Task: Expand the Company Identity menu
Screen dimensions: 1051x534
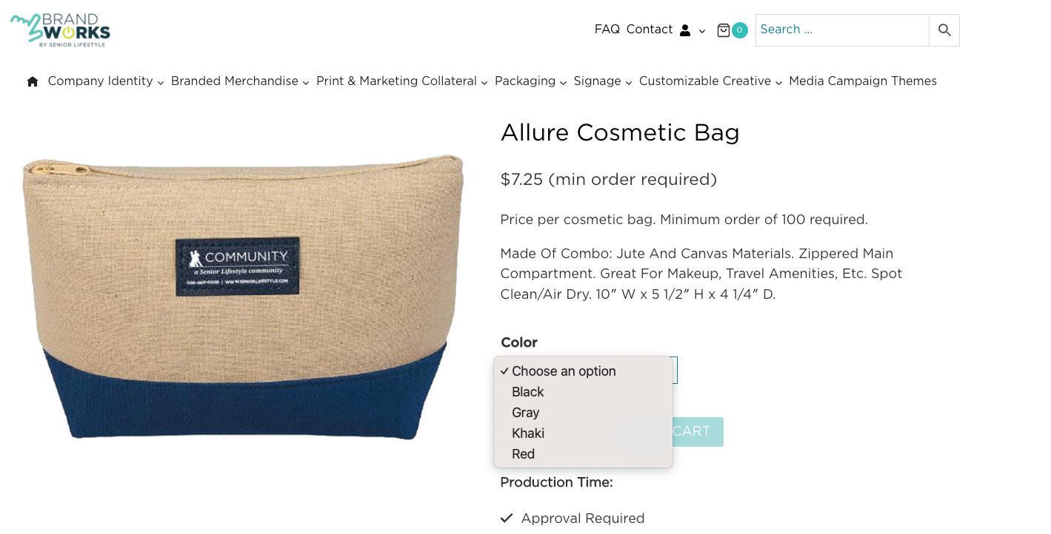Action: tap(106, 81)
